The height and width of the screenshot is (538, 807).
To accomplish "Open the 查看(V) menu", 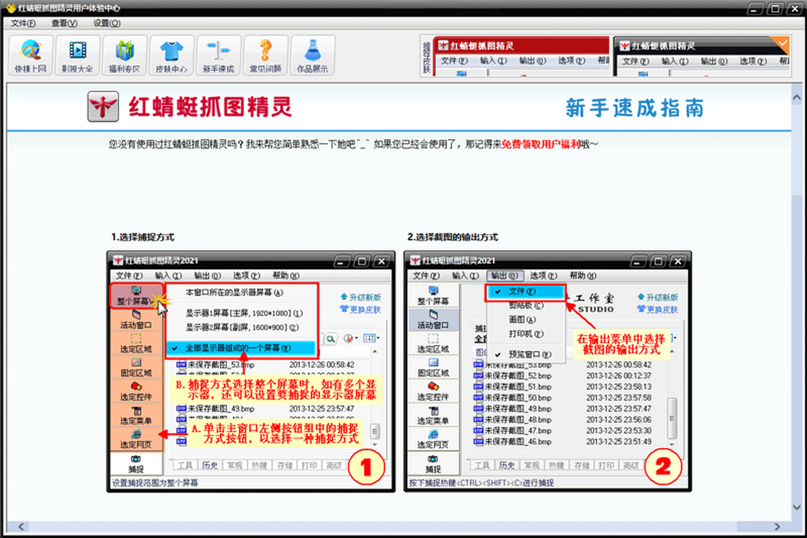I will coord(64,23).
